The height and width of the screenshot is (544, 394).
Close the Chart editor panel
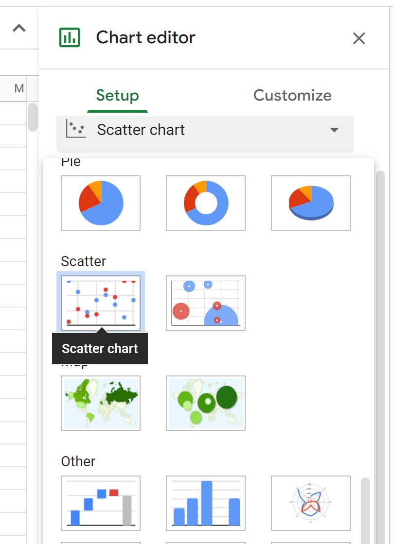[x=359, y=38]
